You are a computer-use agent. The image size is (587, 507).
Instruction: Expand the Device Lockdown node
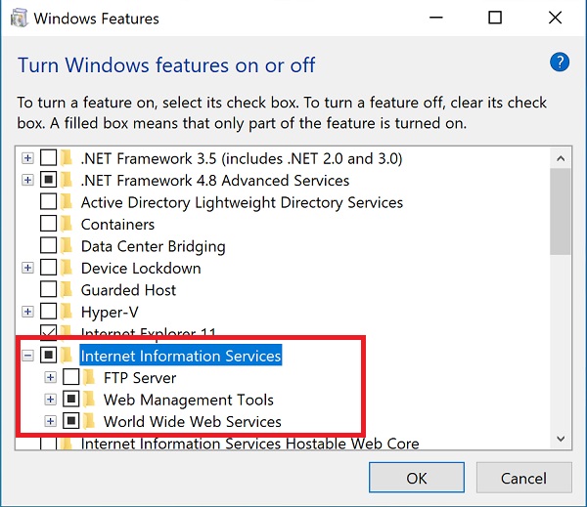[x=27, y=268]
